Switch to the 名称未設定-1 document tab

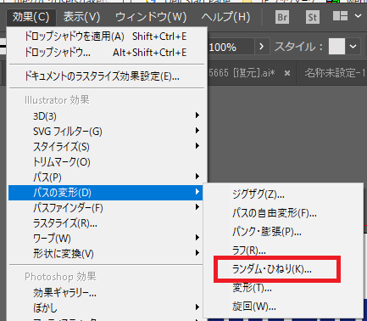334,73
